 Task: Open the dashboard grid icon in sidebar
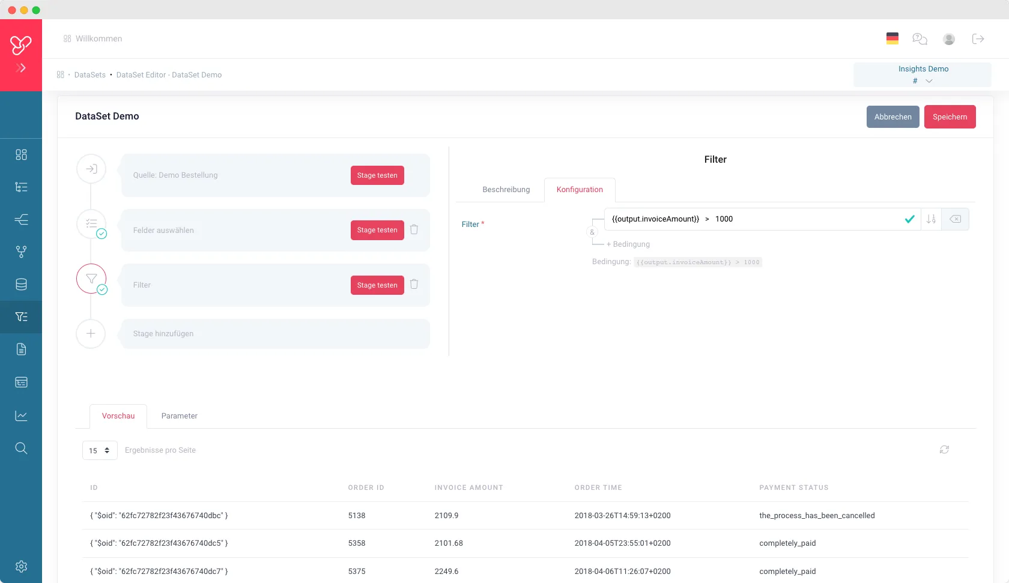(21, 154)
